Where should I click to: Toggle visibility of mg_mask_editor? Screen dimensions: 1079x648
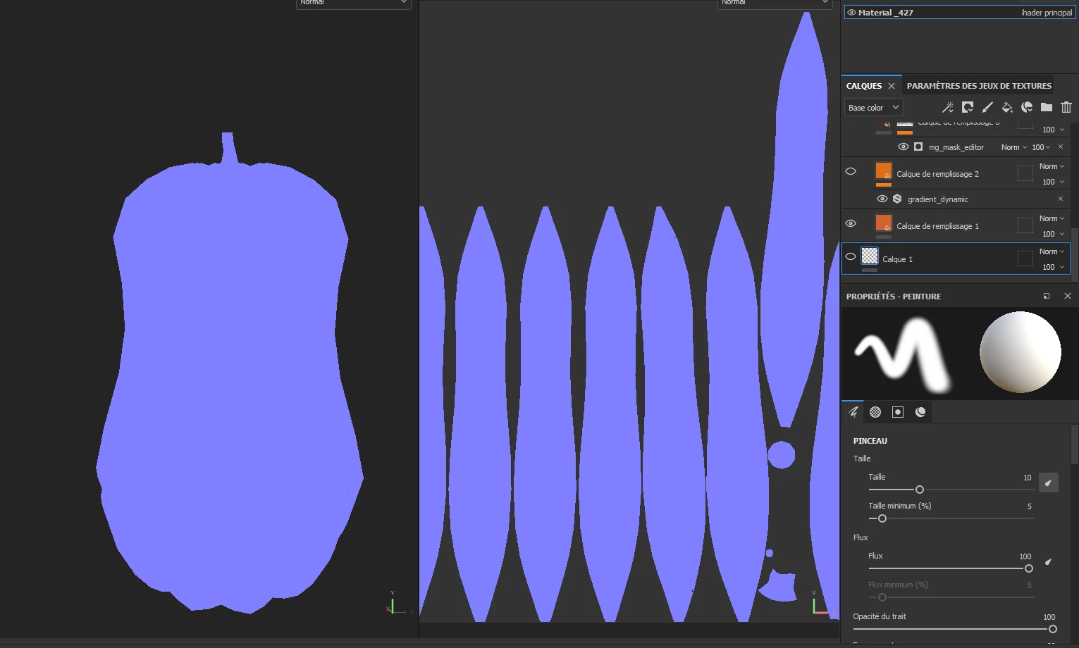(x=903, y=147)
